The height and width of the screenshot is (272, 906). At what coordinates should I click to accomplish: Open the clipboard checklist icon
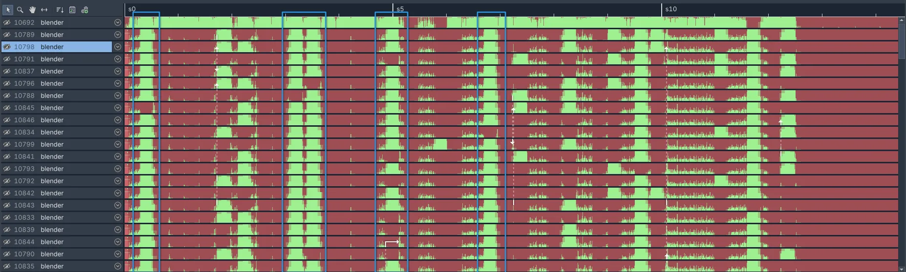72,10
